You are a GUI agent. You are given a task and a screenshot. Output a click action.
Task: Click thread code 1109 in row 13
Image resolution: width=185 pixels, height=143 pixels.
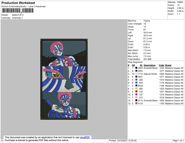pos(162,104)
